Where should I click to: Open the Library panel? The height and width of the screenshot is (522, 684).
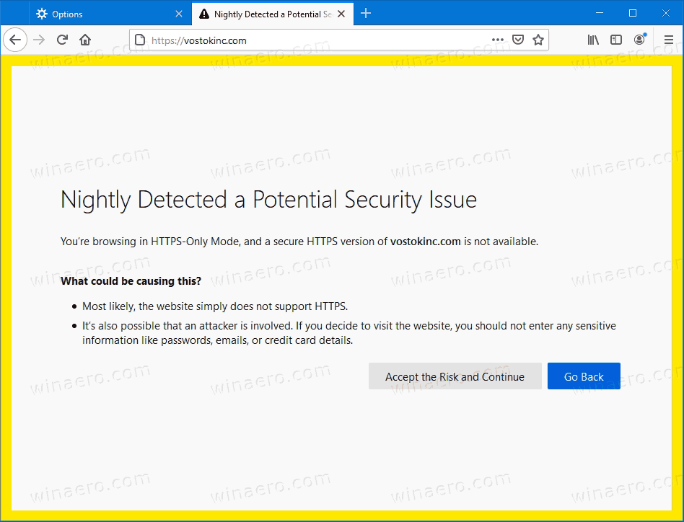(593, 40)
